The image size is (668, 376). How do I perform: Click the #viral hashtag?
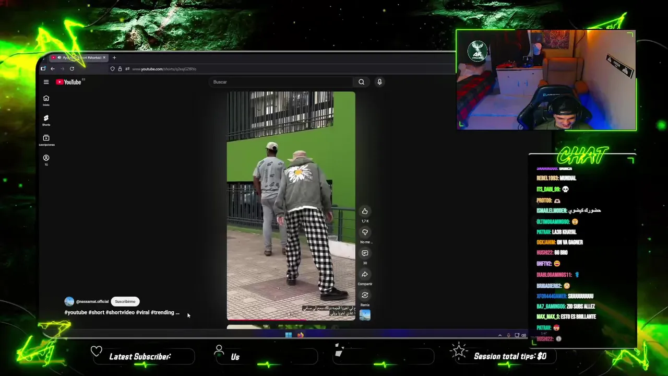click(142, 312)
